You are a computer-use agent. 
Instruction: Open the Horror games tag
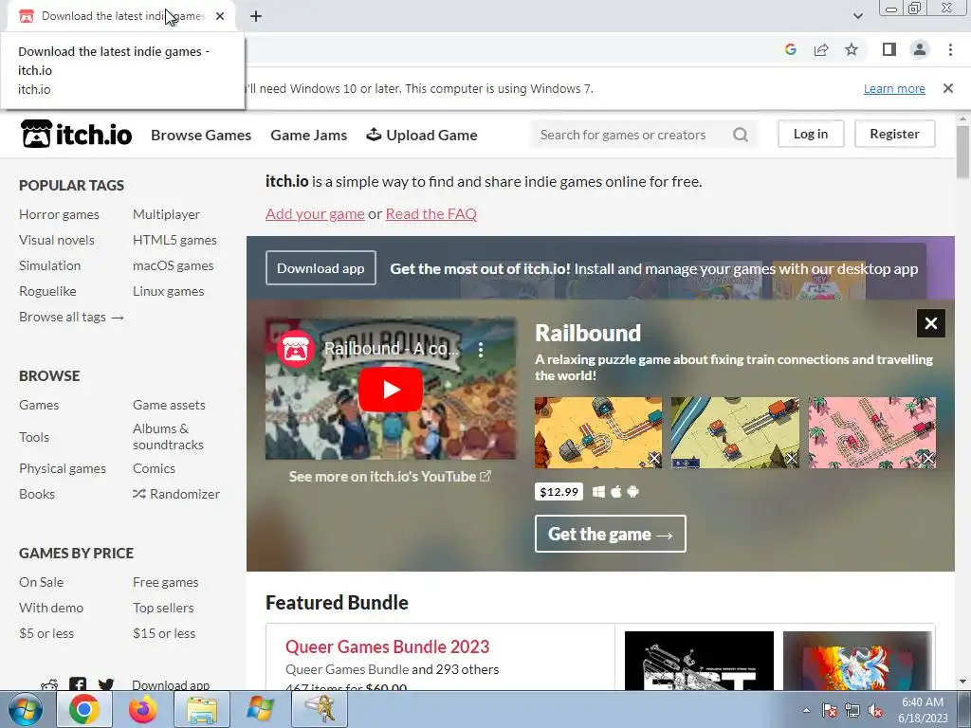(x=59, y=214)
